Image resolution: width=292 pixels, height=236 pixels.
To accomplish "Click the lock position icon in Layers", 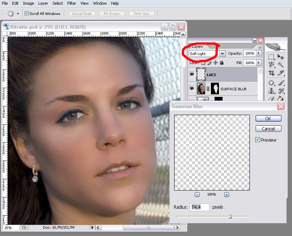I will [215, 63].
